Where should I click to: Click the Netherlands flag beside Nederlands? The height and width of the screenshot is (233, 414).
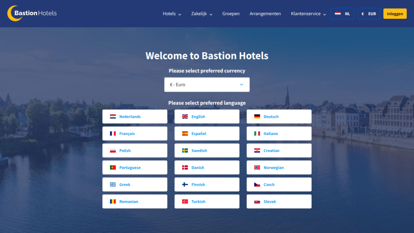(113, 116)
